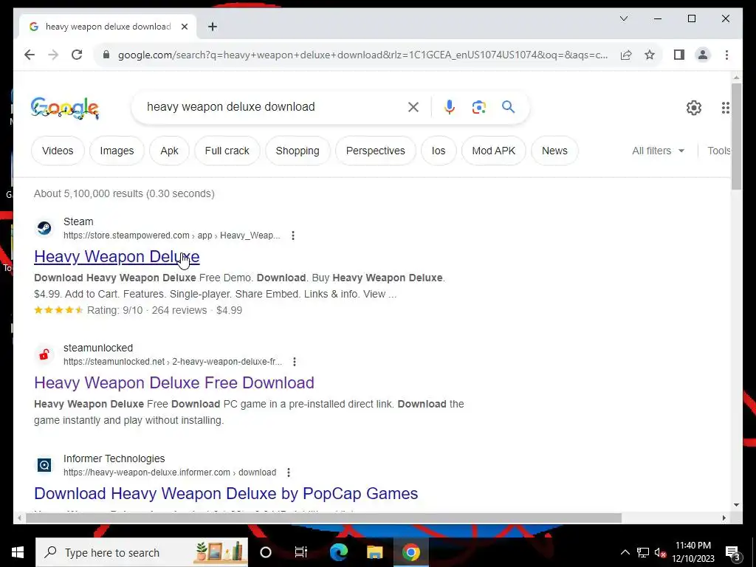Open Chrome profile avatar
The height and width of the screenshot is (567, 756).
point(703,55)
